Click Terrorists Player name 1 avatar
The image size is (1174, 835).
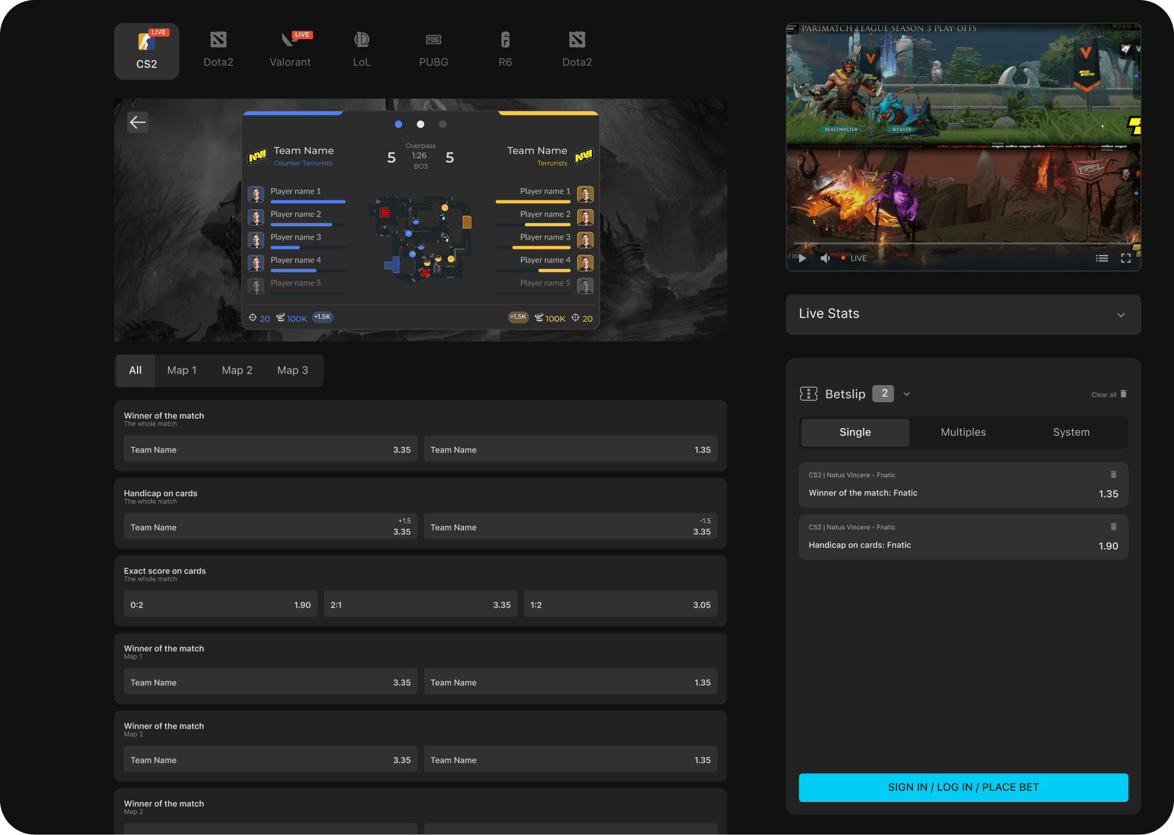click(x=585, y=194)
